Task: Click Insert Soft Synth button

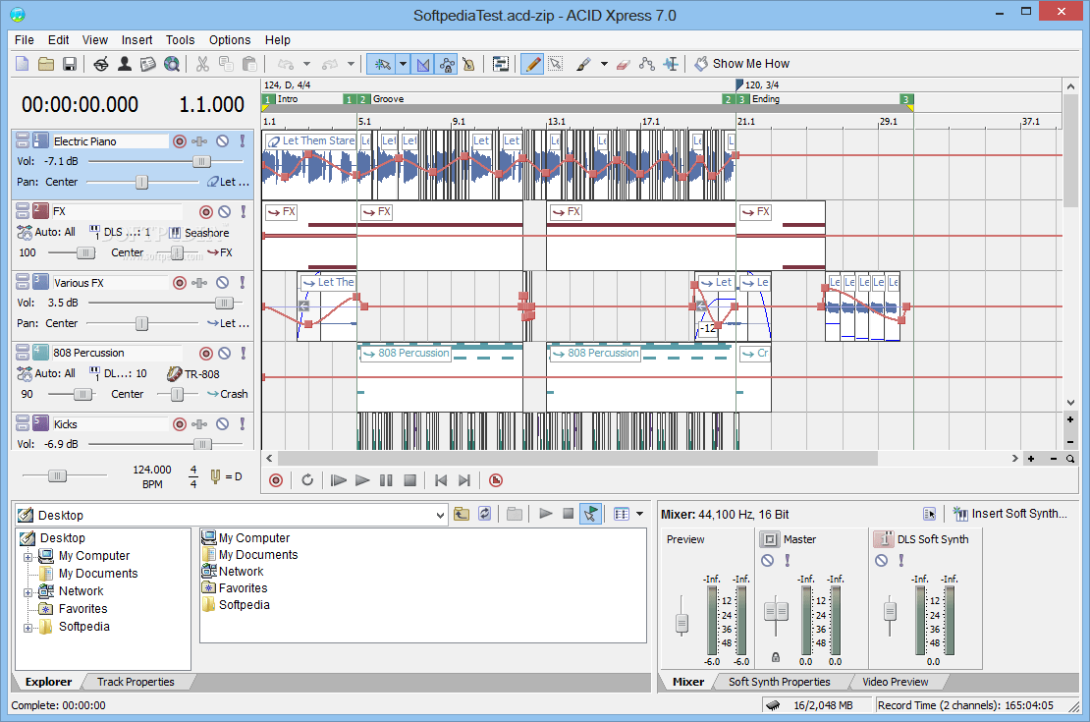Action: [1009, 514]
